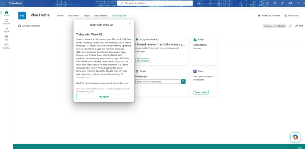
Task: Expand page to full-width view
Action: tap(290, 26)
